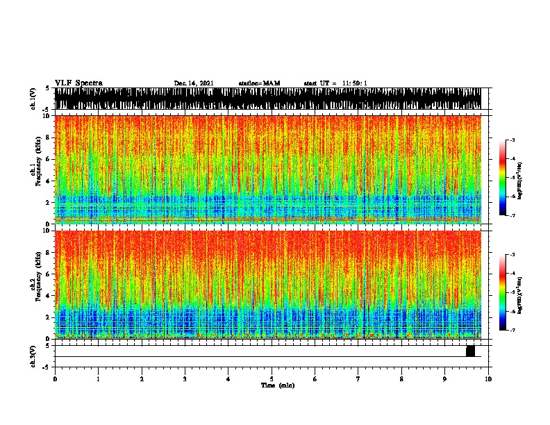The image size is (550, 425).
Task: Click the "6" kHz tick of ch.2 spectrogram
Action: [x=49, y=274]
